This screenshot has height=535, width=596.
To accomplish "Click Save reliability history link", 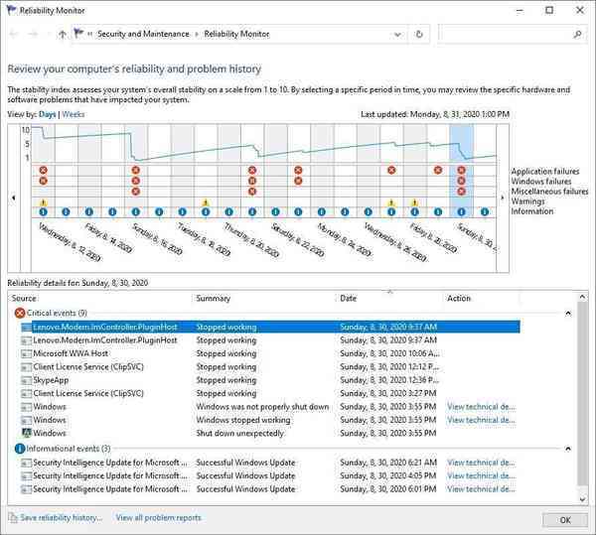I will pyautogui.click(x=62, y=517).
